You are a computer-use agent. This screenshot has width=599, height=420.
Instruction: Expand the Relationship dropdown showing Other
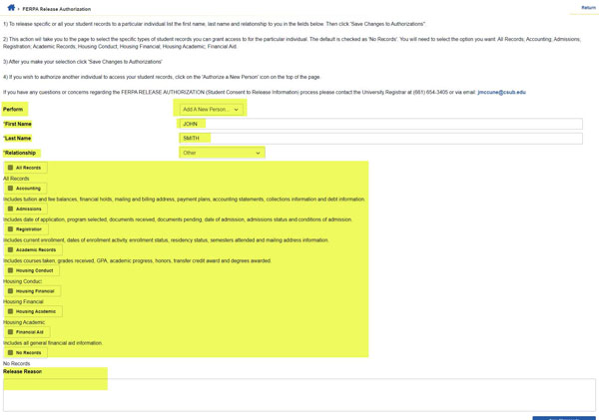pos(222,153)
